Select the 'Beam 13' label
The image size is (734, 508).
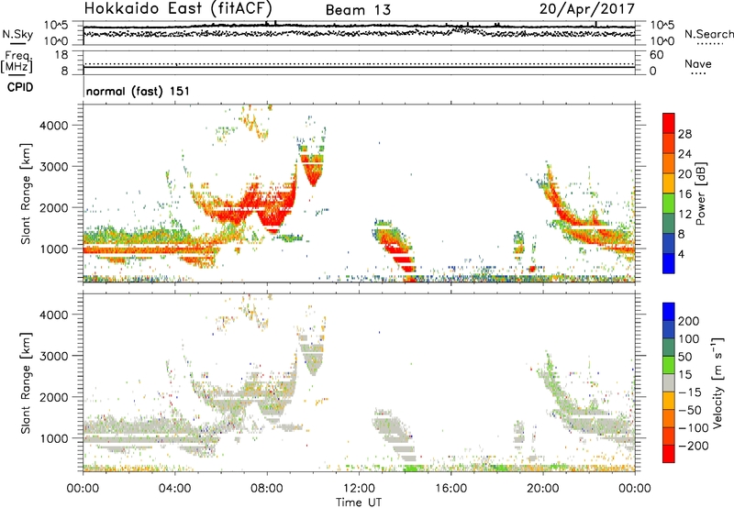tap(358, 10)
